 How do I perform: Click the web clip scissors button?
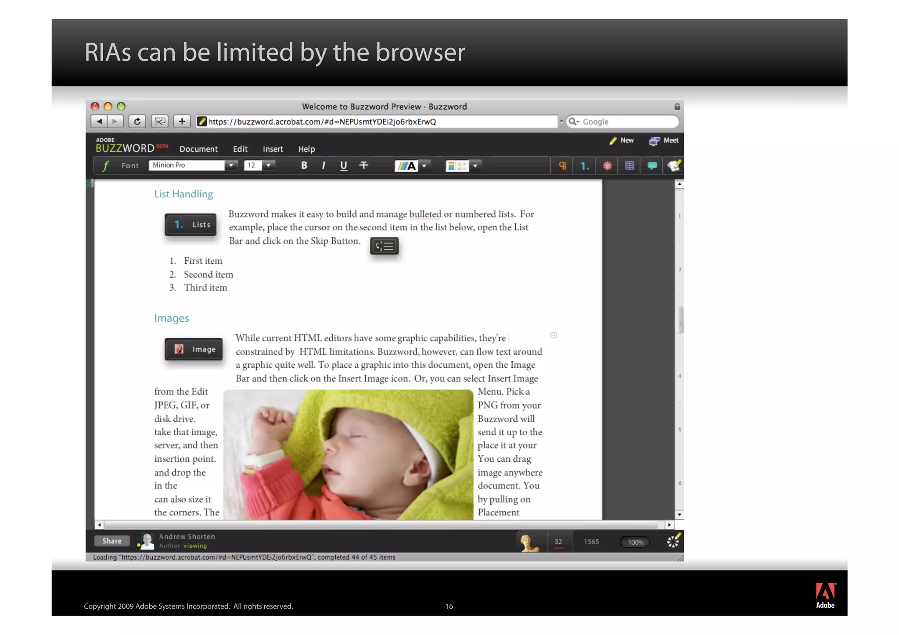160,122
